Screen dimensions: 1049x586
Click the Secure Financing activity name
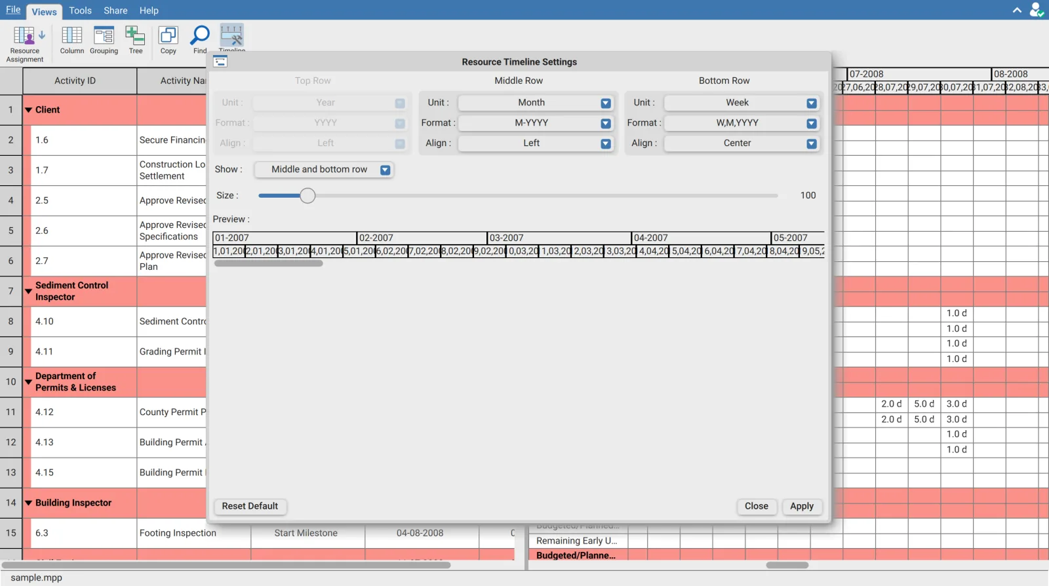(x=172, y=140)
